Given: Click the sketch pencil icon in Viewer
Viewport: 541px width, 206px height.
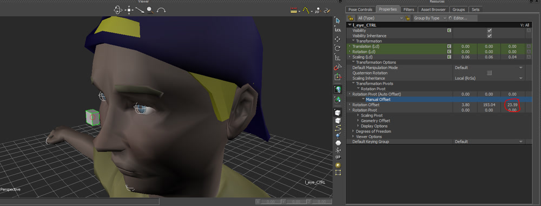Looking at the screenshot, I should [327, 11].
